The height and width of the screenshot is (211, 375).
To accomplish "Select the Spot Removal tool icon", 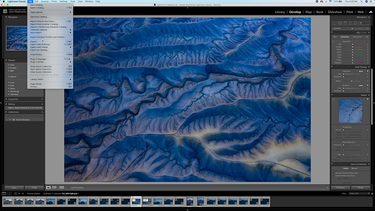I will 340,23.
